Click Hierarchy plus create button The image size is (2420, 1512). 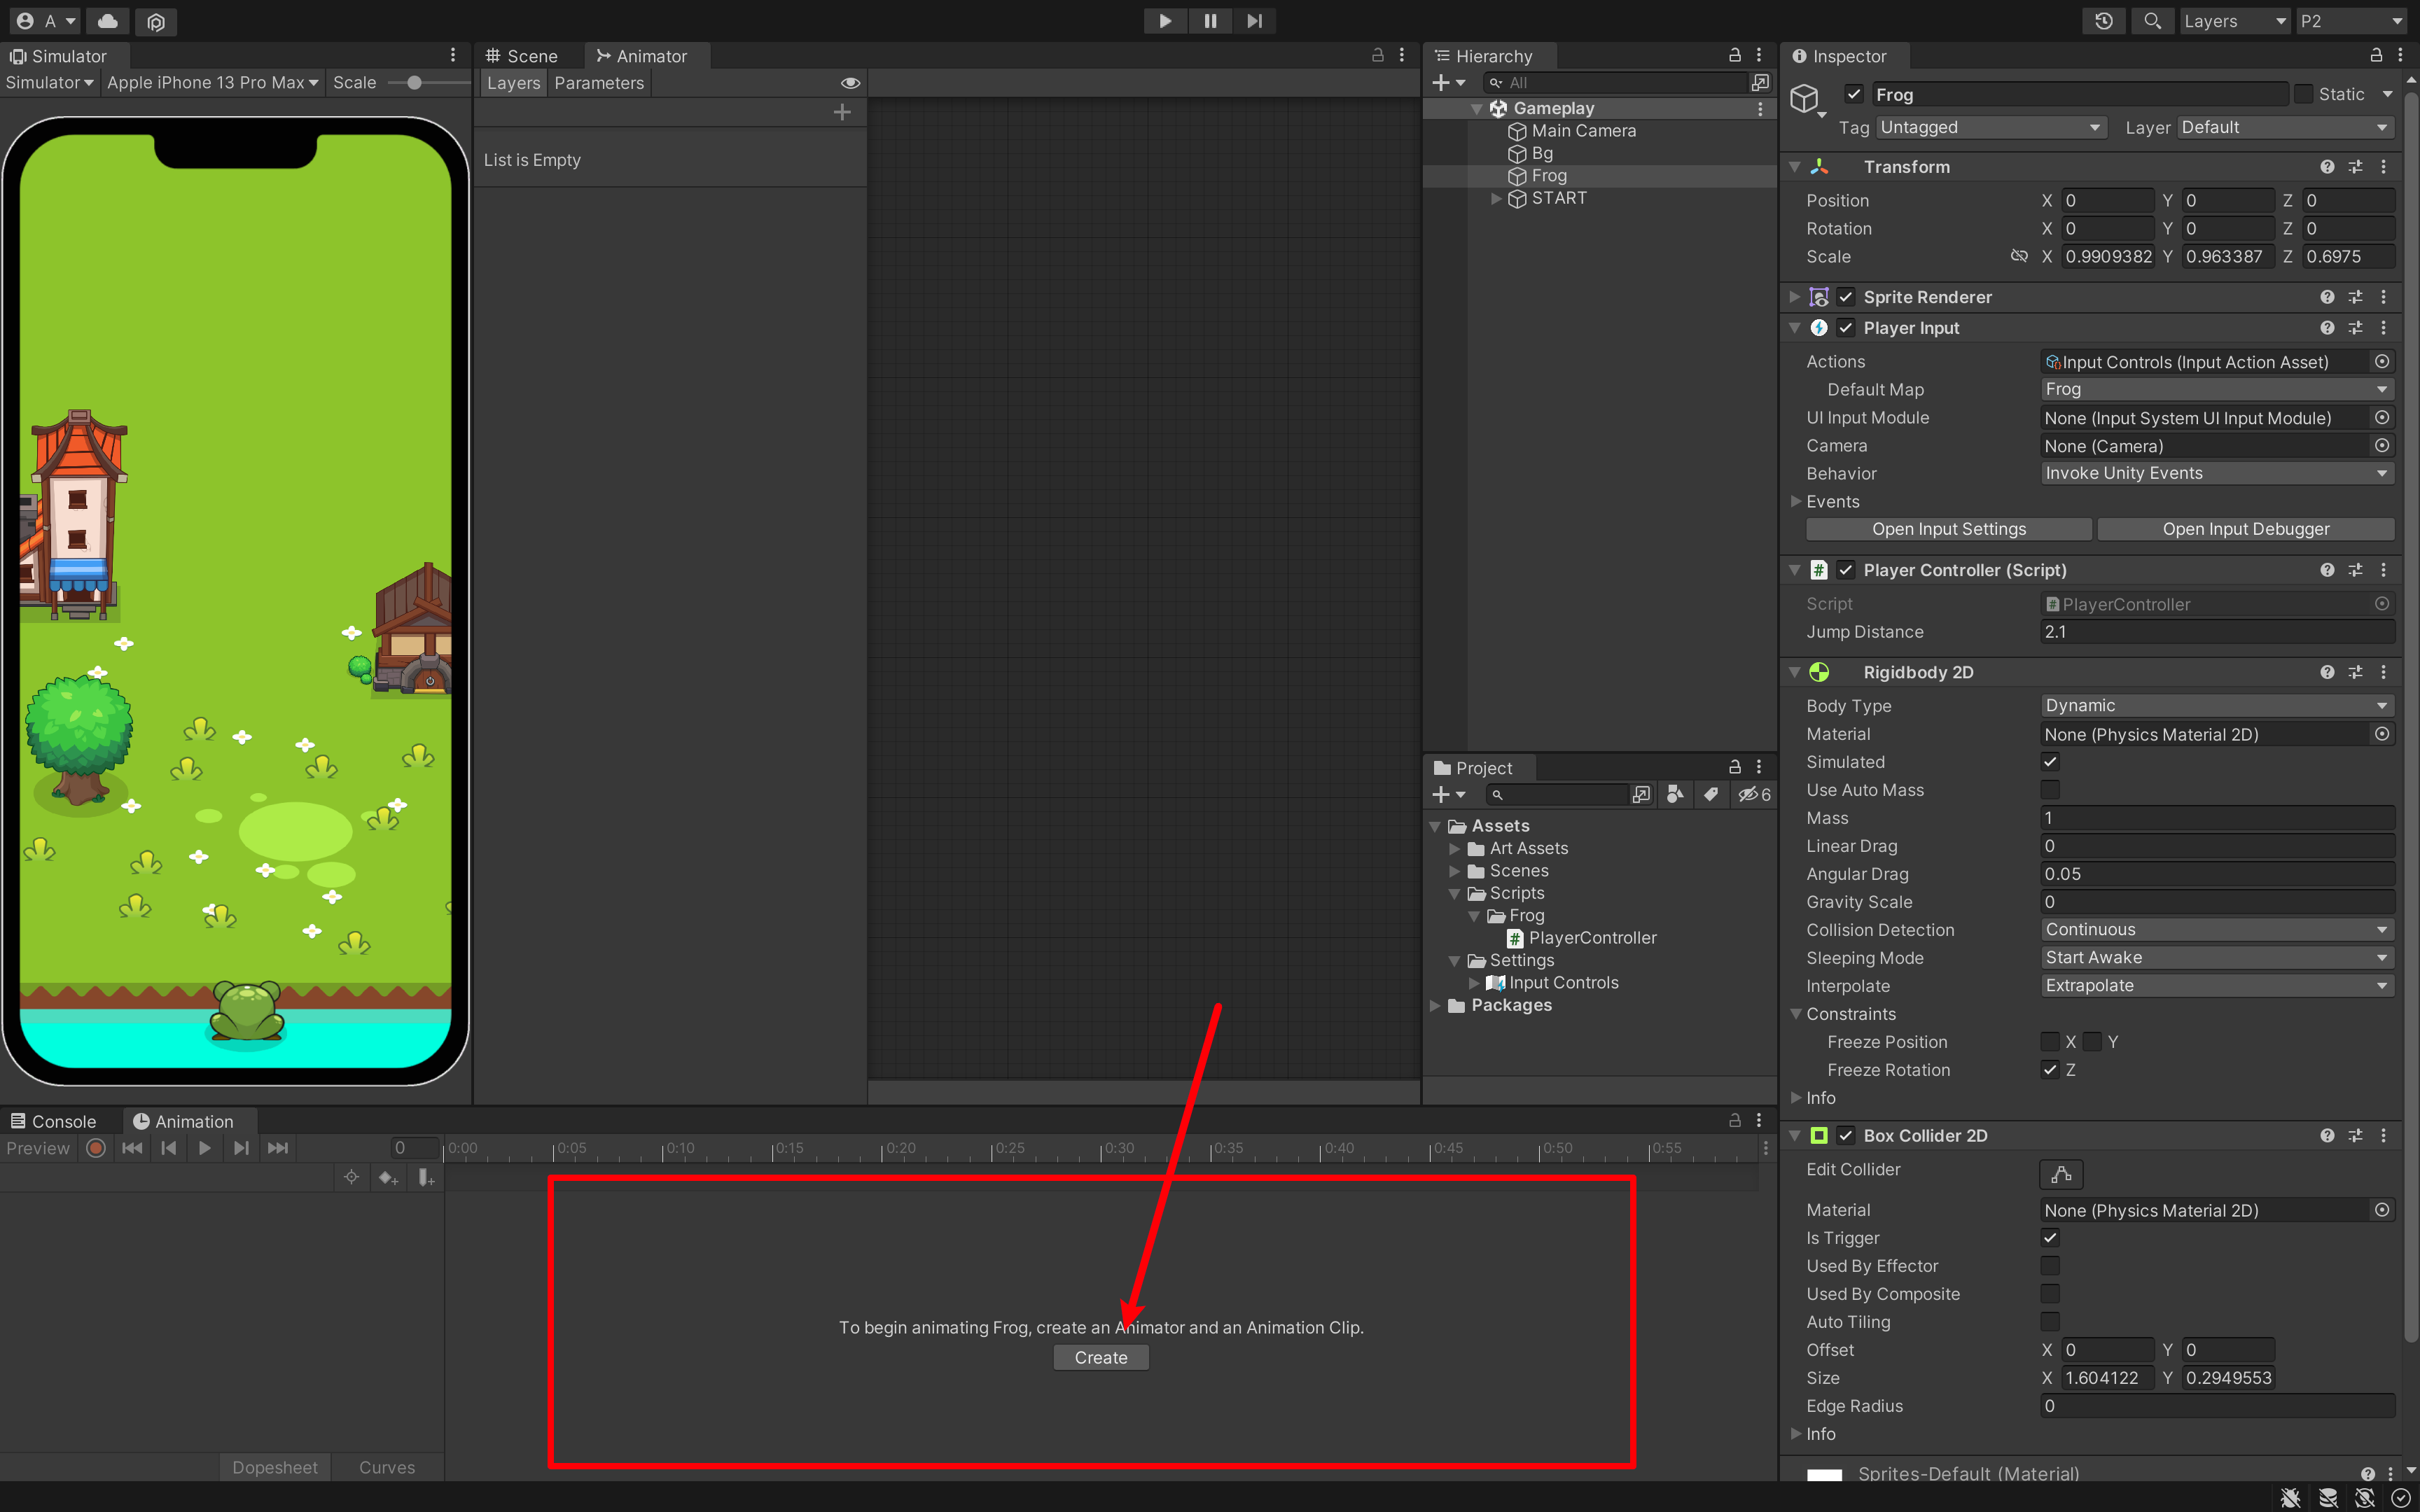pos(1448,83)
